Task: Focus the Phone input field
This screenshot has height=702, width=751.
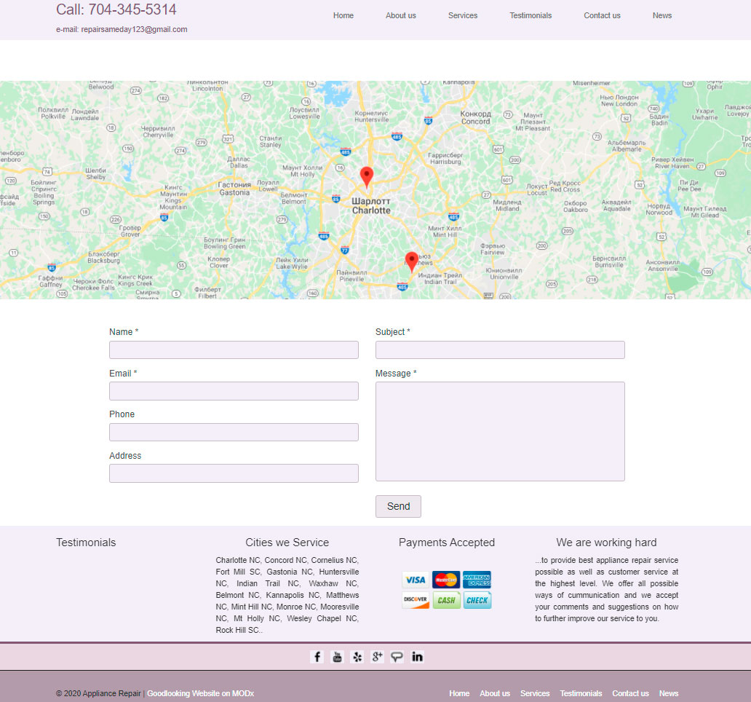Action: point(234,433)
